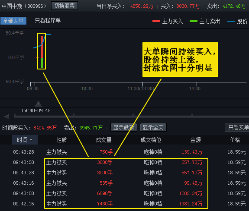The height and width of the screenshot is (211, 249).
Task: Click the red buy bar in the chart
Action: [x=42, y=47]
